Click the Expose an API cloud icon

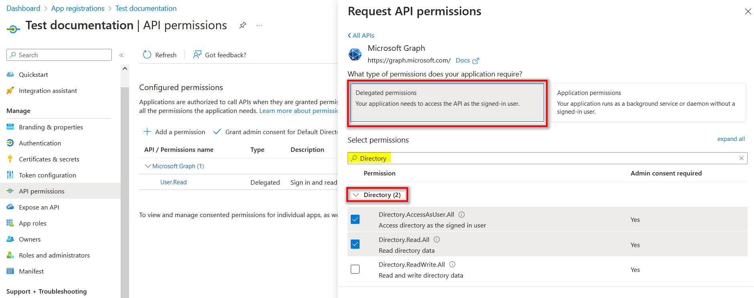[10, 207]
